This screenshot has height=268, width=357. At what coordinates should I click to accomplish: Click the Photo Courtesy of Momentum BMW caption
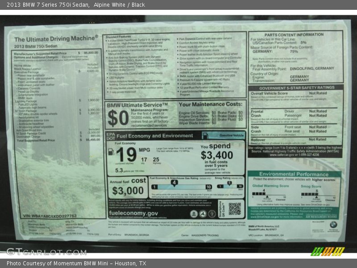coord(76,264)
